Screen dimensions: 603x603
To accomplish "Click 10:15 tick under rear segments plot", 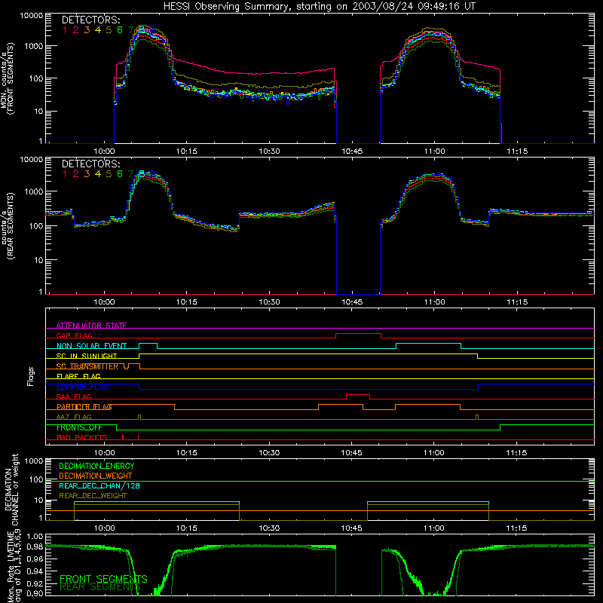I will 186,302.
